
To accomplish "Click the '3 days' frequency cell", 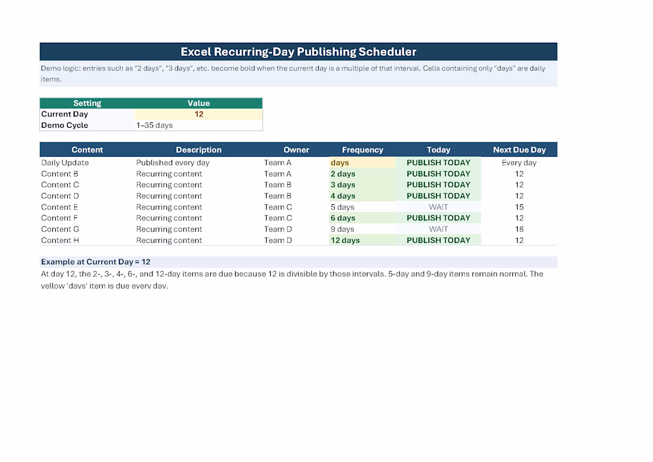I will coord(362,185).
